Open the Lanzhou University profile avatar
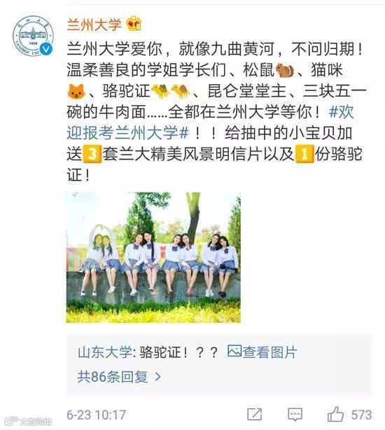The image size is (385, 430). 33,36
